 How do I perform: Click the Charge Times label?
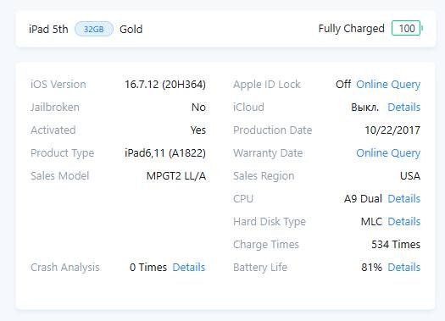(266, 245)
